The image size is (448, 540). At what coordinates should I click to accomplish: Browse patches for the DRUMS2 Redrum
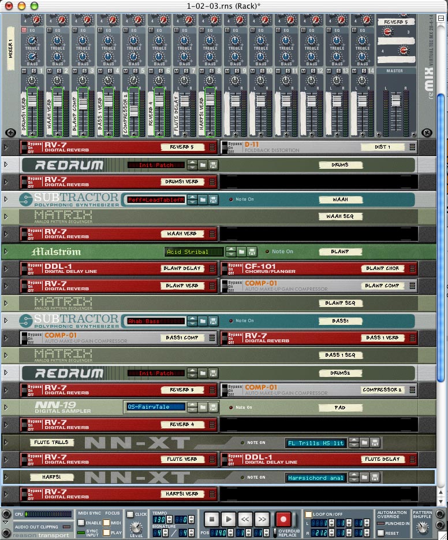tap(203, 373)
